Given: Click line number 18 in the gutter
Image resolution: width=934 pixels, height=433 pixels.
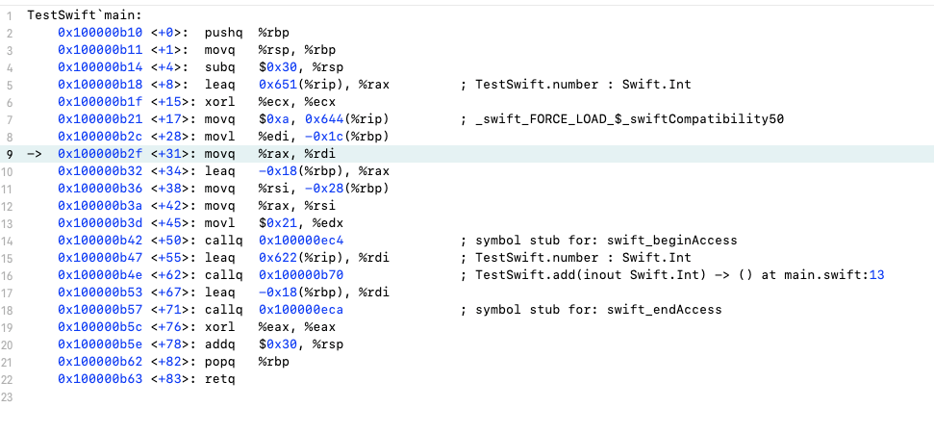Looking at the screenshot, I should coord(10,310).
